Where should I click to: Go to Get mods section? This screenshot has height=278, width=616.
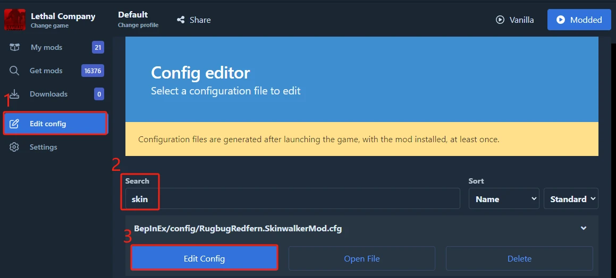pyautogui.click(x=46, y=71)
